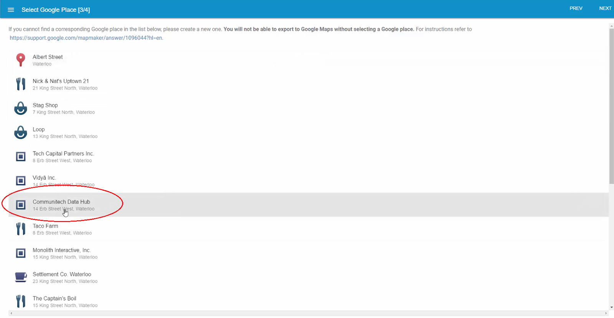Click the square icon beside Monolith Interactive, Inc.
The image size is (614, 318).
[x=21, y=253]
